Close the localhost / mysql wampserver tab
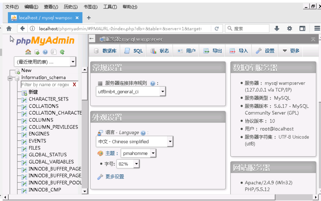The image size is (321, 201). click(77, 18)
